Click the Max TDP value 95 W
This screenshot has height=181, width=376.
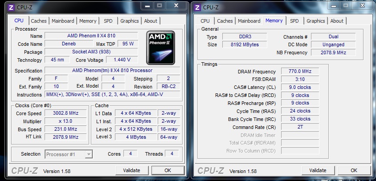click(x=128, y=44)
